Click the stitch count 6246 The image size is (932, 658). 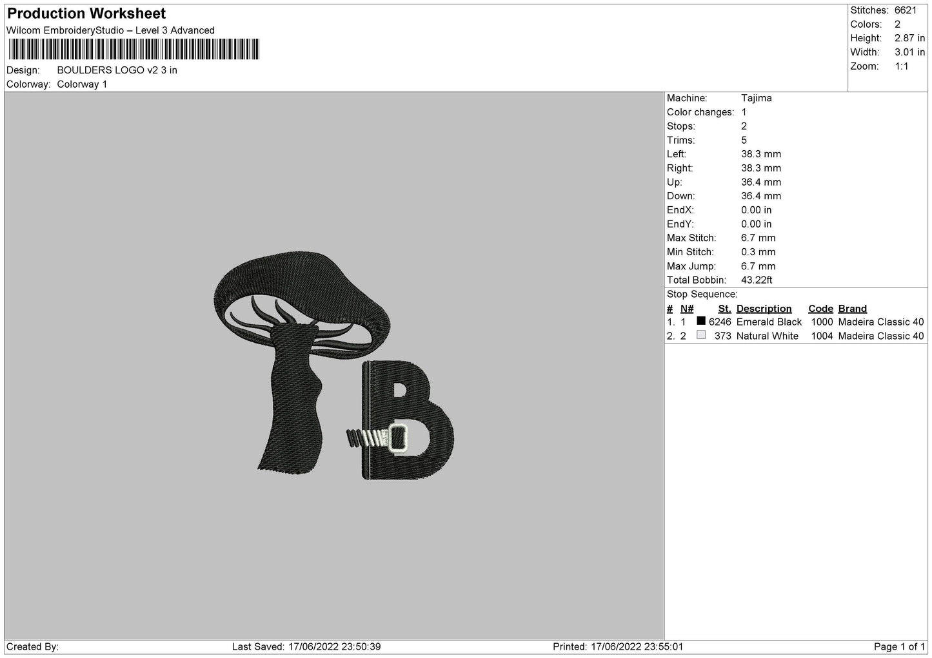pyautogui.click(x=720, y=322)
